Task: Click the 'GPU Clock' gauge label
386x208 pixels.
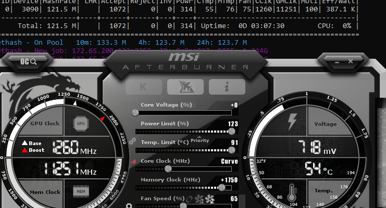Action: (x=45, y=123)
